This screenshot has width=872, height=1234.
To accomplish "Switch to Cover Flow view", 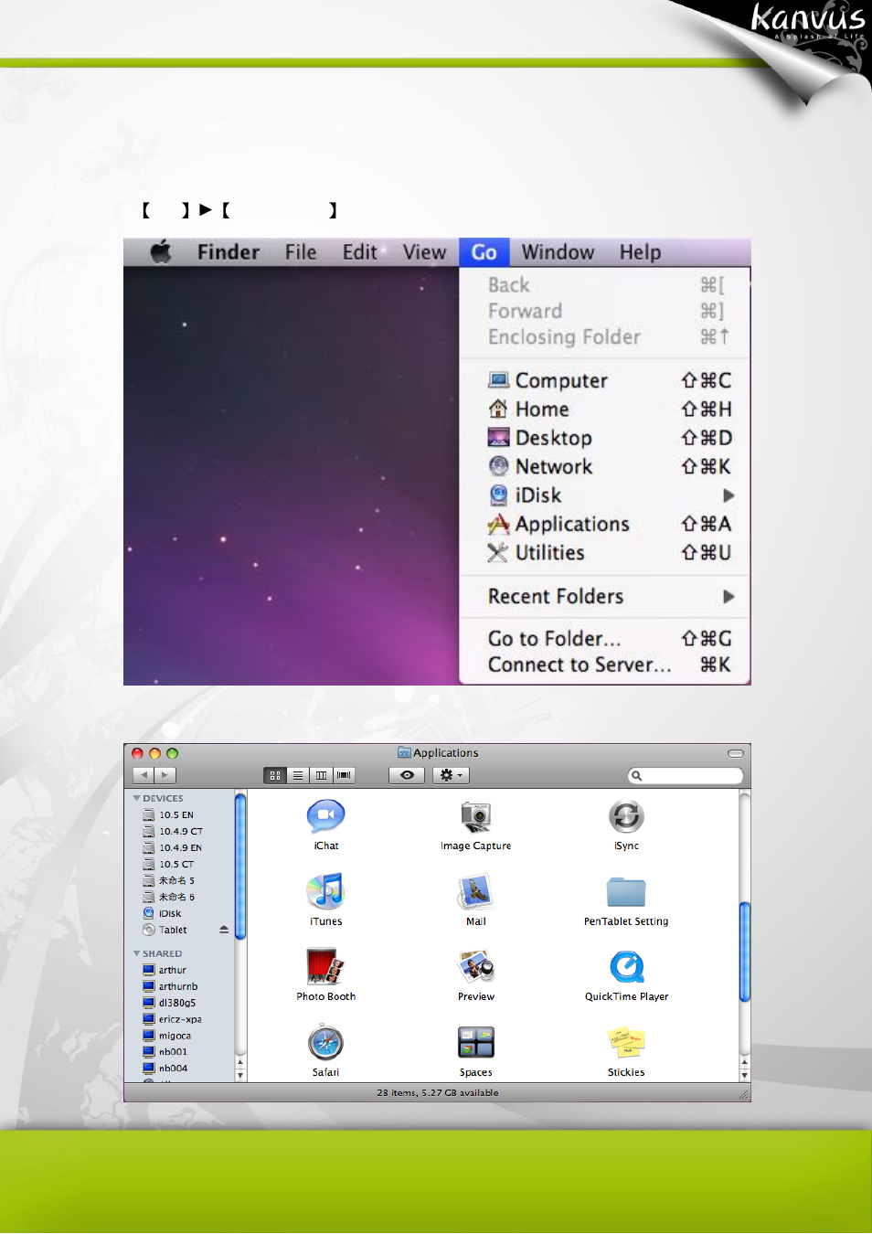I will click(x=344, y=775).
